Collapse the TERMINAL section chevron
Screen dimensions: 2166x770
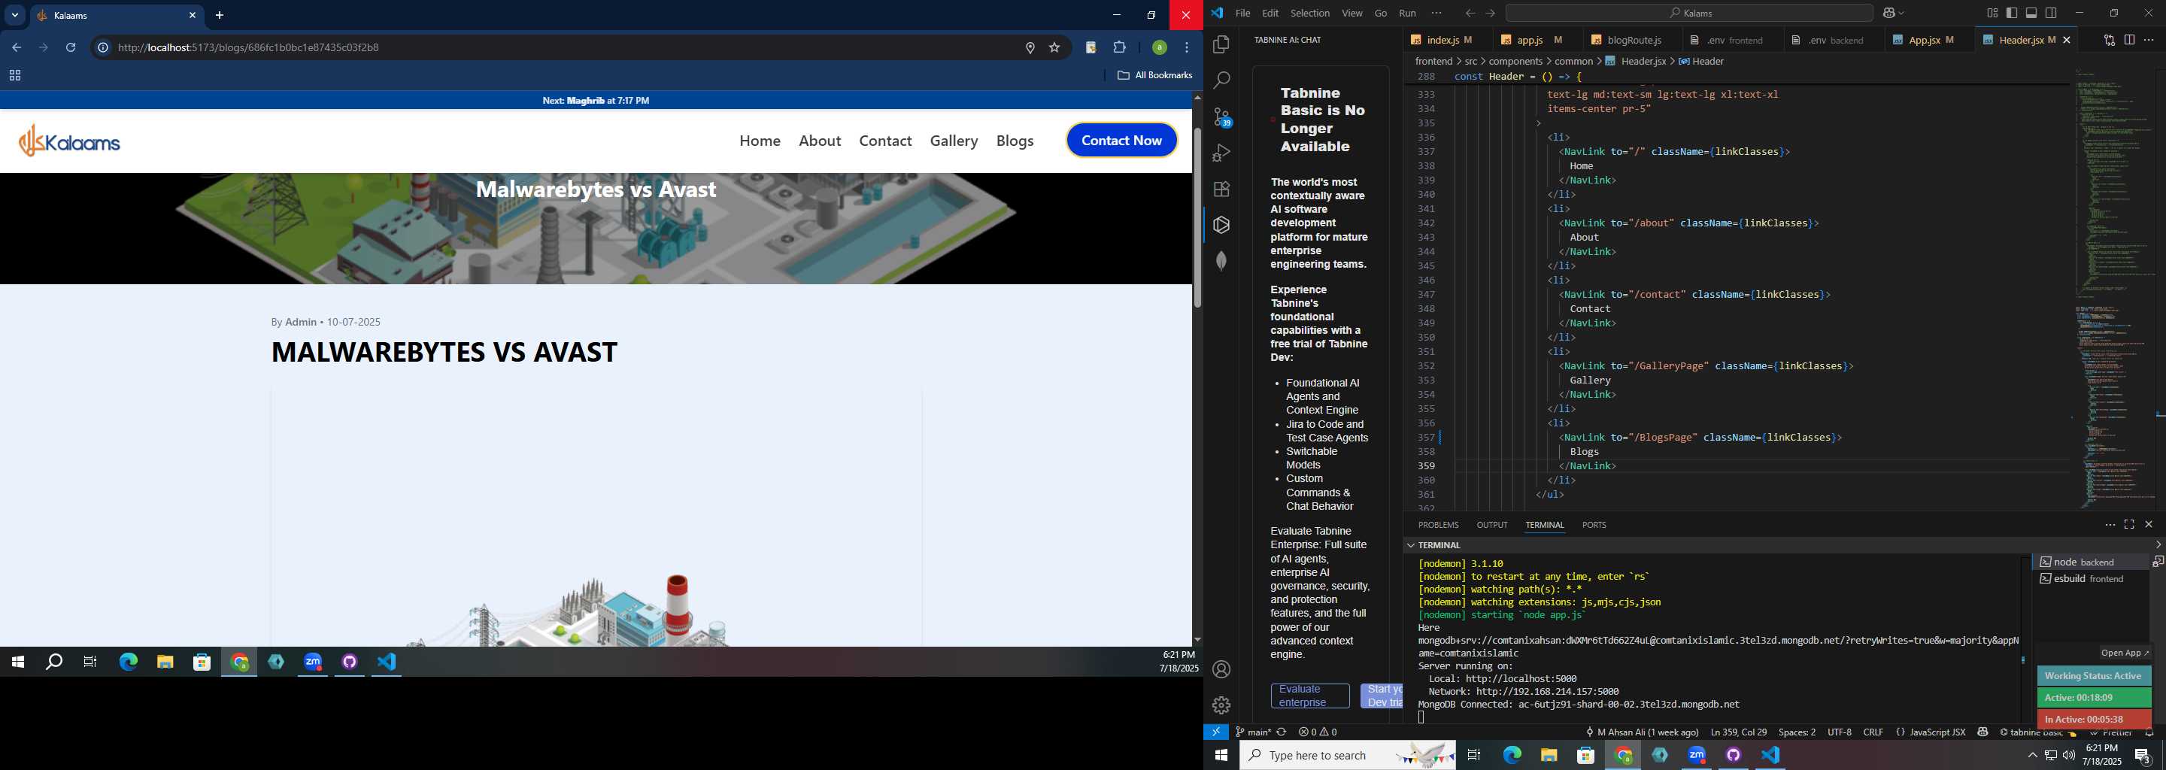click(x=1411, y=546)
